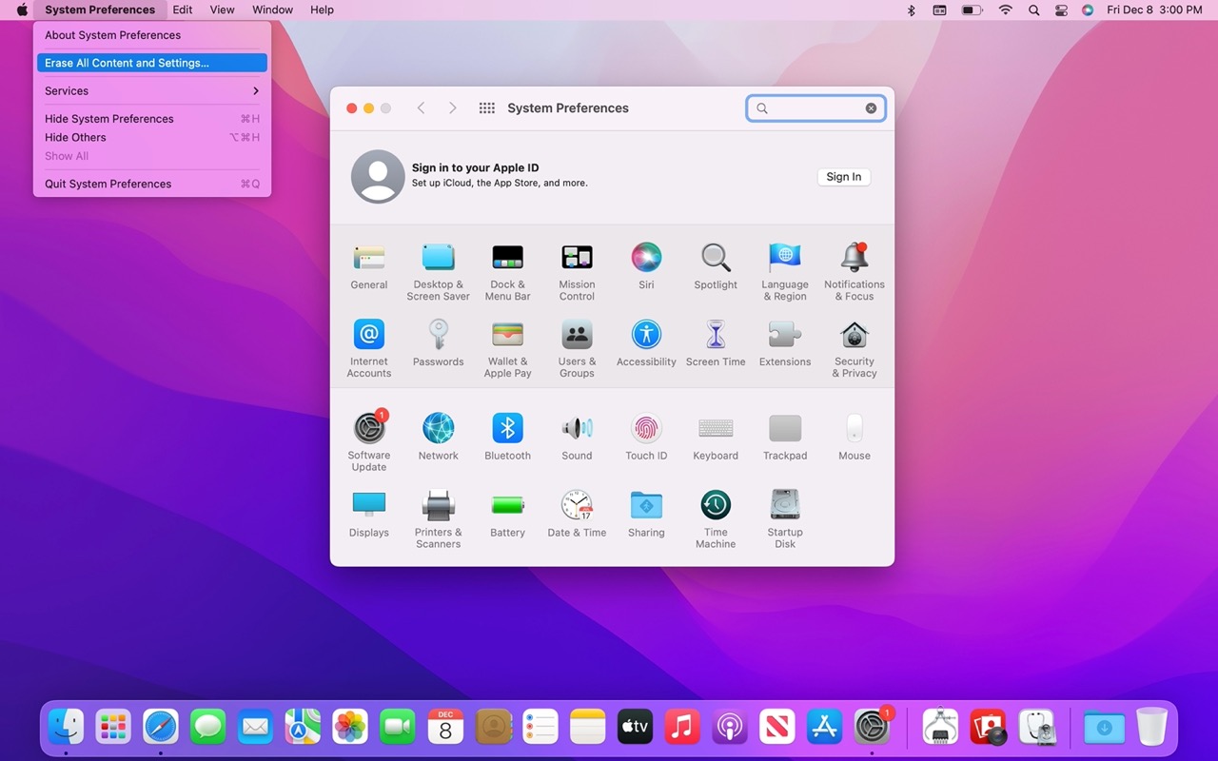Viewport: 1218px width, 761px height.
Task: Expand the Services submenu
Action: pos(152,90)
